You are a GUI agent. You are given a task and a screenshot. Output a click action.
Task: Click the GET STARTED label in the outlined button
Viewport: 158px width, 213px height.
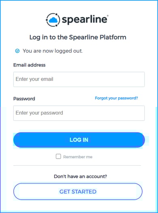pyautogui.click(x=78, y=192)
